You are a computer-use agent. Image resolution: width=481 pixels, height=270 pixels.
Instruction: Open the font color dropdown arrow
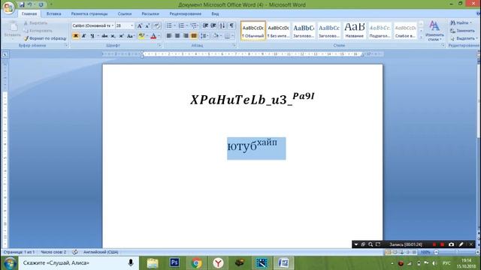pyautogui.click(x=159, y=36)
